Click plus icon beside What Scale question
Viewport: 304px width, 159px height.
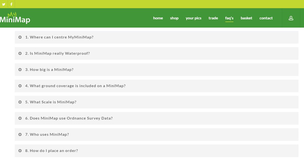[20, 102]
